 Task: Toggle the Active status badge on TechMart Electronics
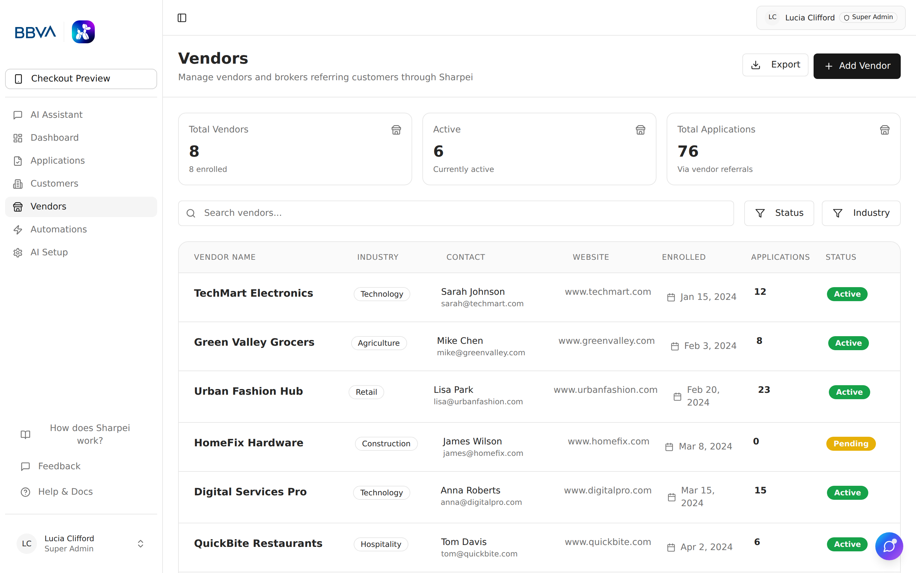pos(847,294)
